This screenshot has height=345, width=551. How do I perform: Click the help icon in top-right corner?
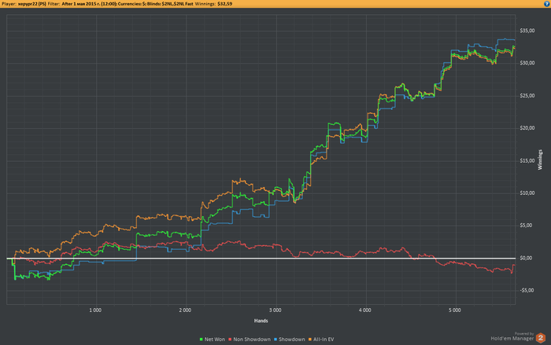pyautogui.click(x=547, y=3)
